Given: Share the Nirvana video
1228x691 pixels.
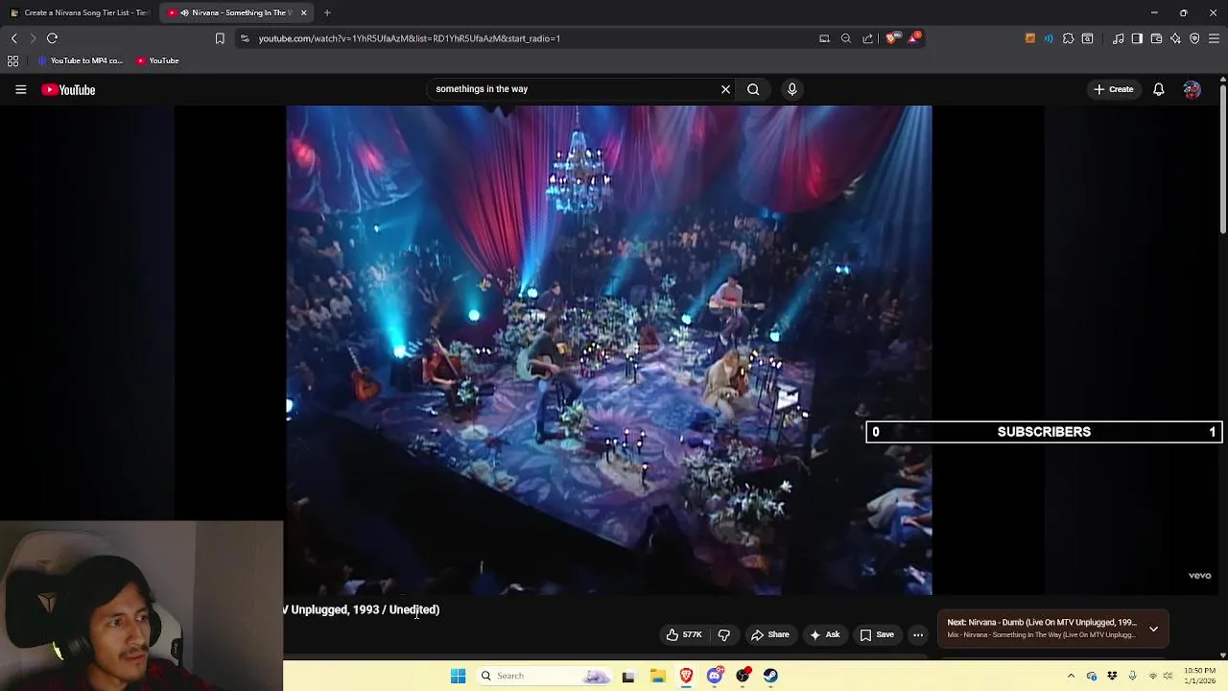Looking at the screenshot, I should point(769,634).
